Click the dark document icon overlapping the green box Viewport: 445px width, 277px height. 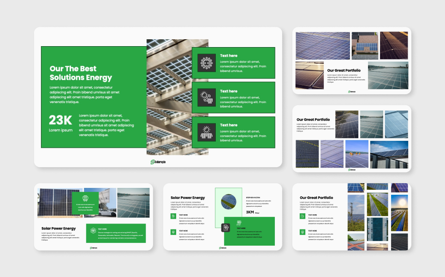click(x=225, y=227)
